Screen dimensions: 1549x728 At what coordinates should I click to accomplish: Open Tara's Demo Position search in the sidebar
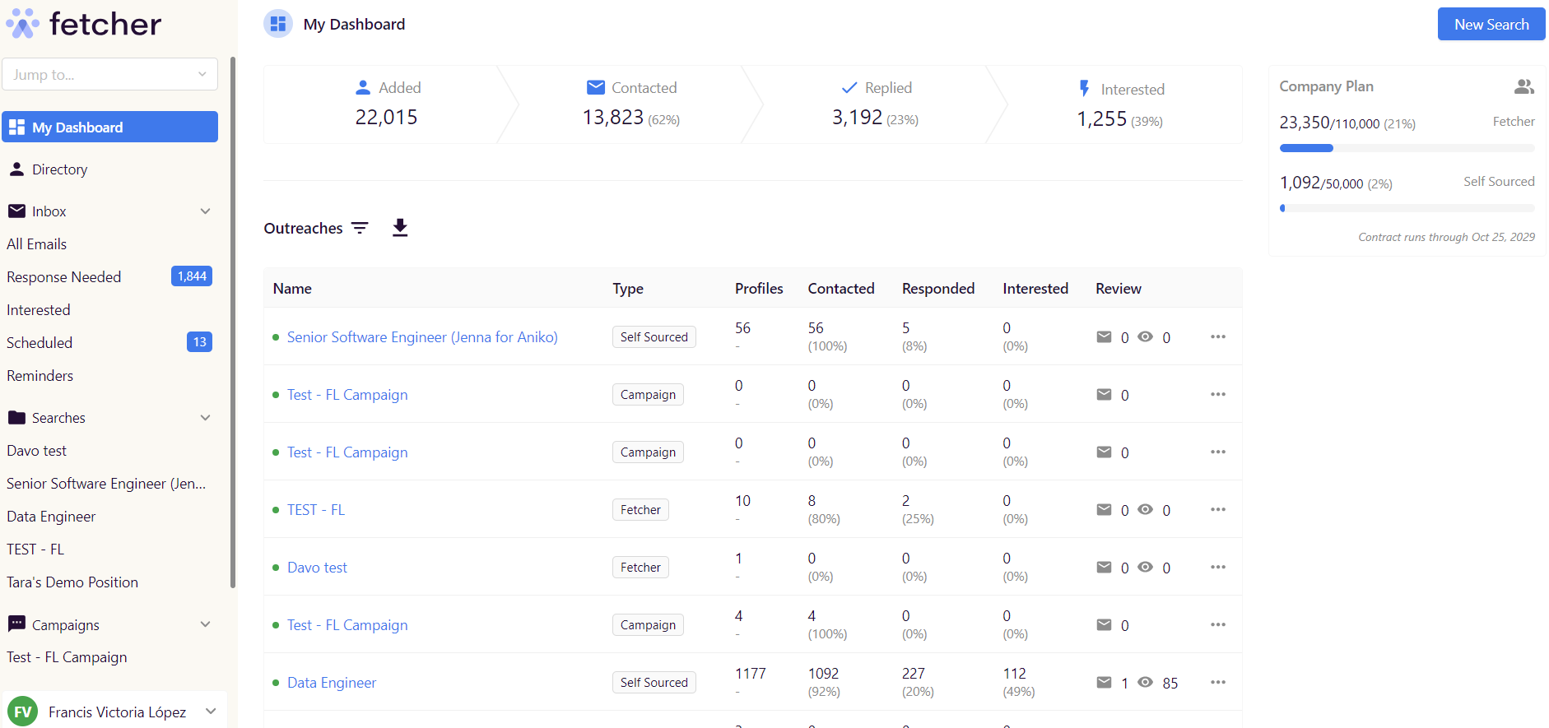pos(72,582)
